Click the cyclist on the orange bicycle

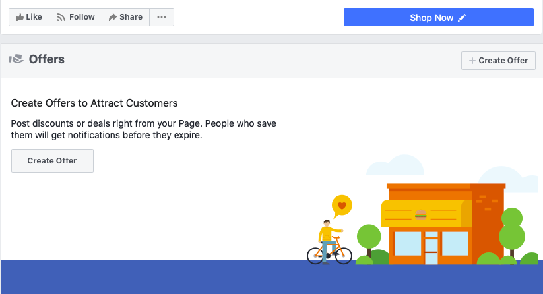[328, 242]
